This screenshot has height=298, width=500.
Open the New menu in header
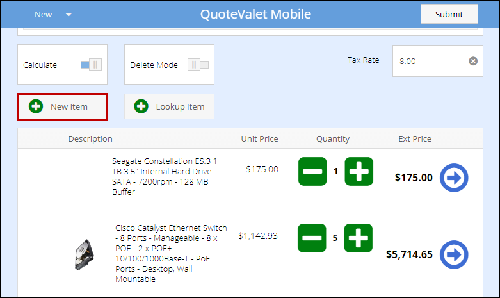44,15
